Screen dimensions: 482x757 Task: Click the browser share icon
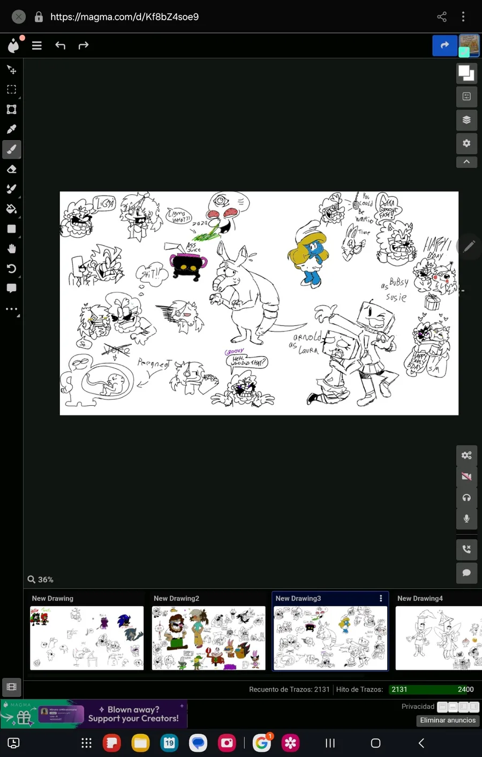442,17
